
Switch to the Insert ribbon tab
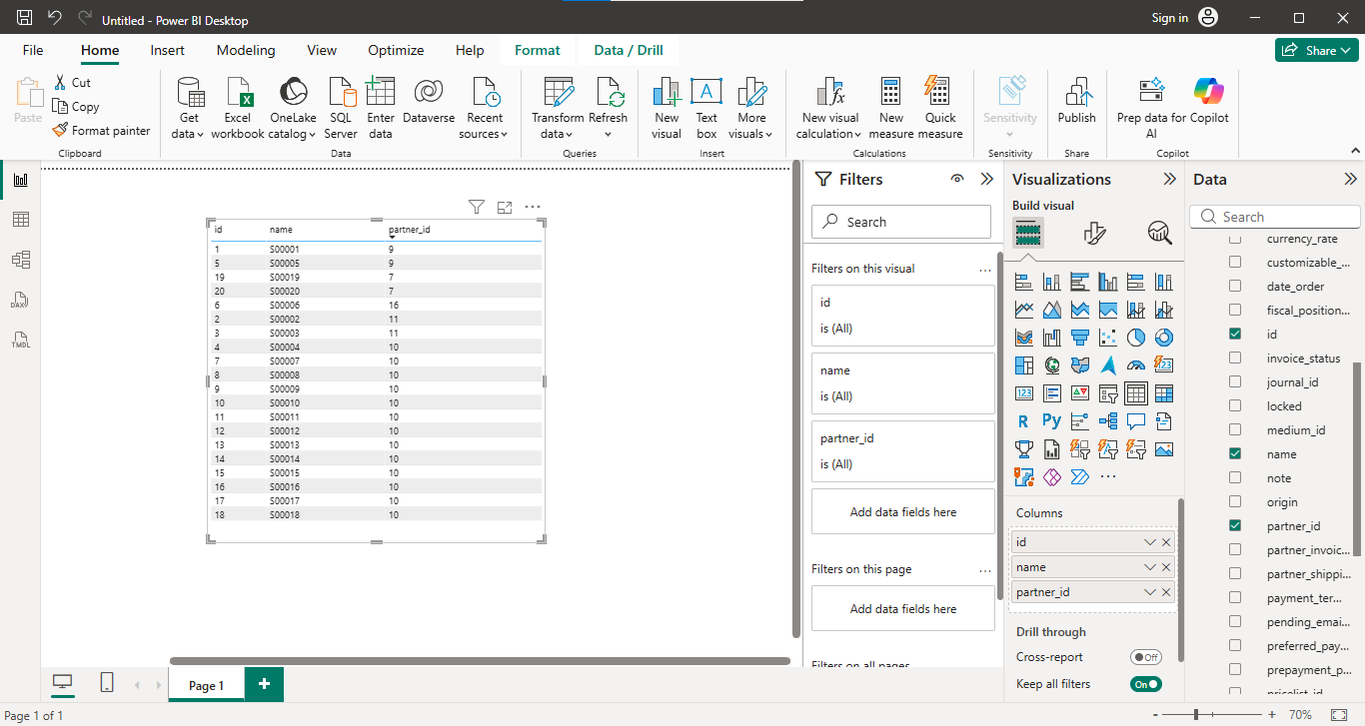pos(167,50)
